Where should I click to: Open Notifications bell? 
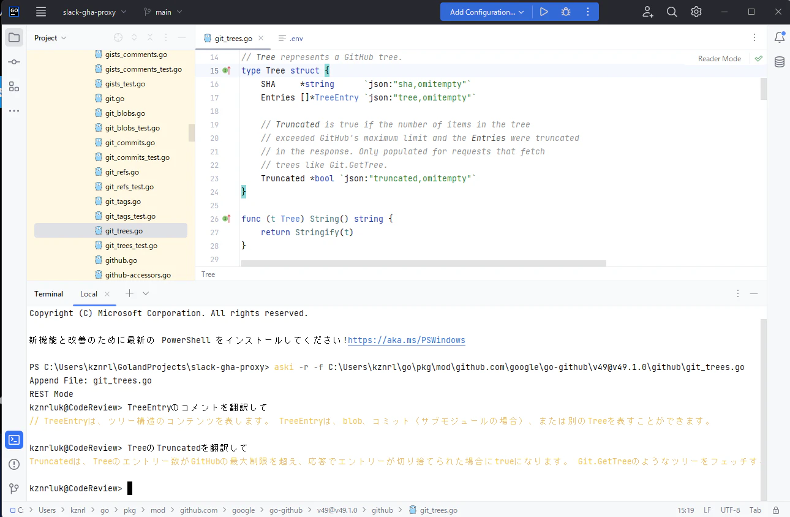779,38
